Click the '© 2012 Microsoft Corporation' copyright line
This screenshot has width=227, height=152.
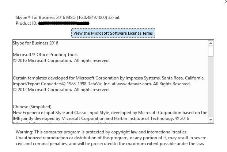coord(61,90)
